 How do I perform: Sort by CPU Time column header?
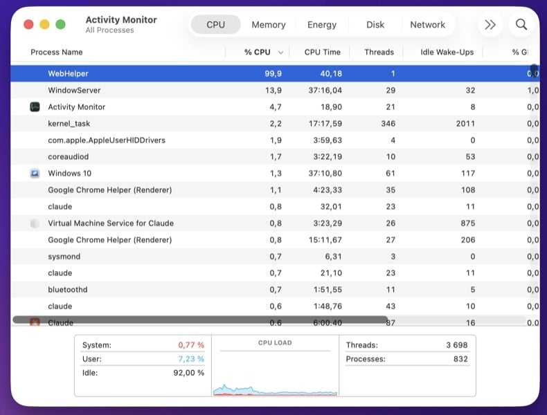click(x=323, y=53)
